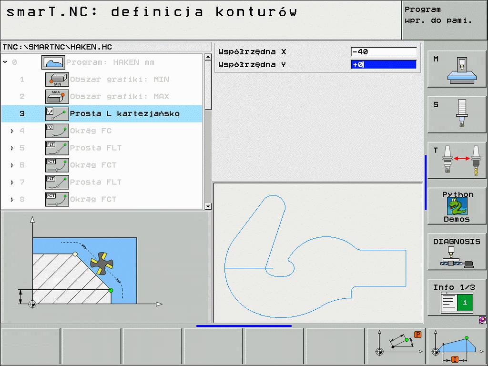This screenshot has height=366, width=488.
Task: Select row text Obszar grafiki: MIN
Action: coord(120,80)
